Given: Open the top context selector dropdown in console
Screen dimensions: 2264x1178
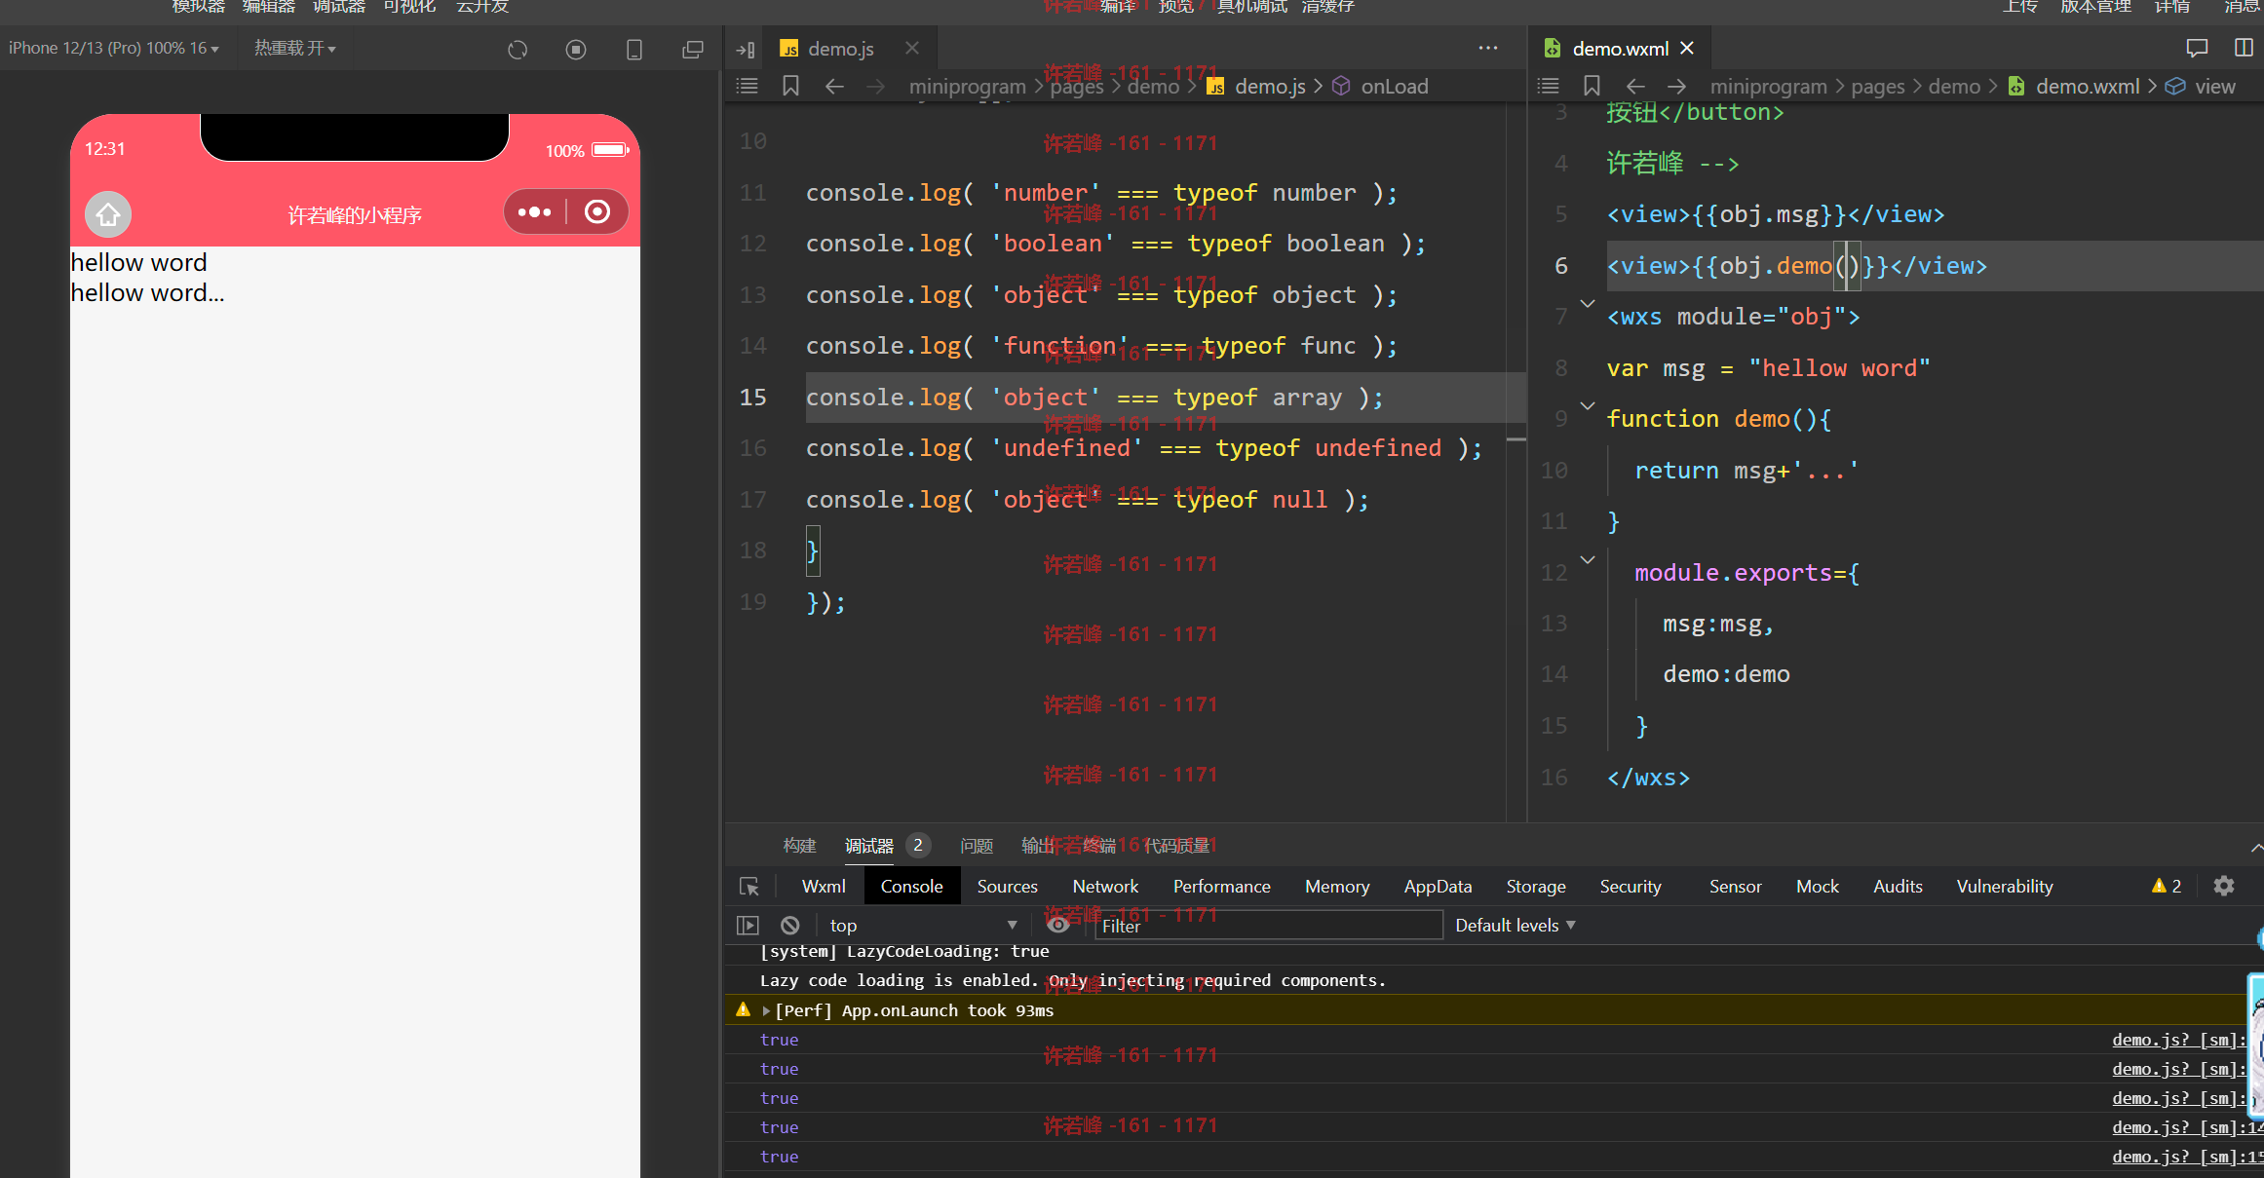Looking at the screenshot, I should (922, 926).
